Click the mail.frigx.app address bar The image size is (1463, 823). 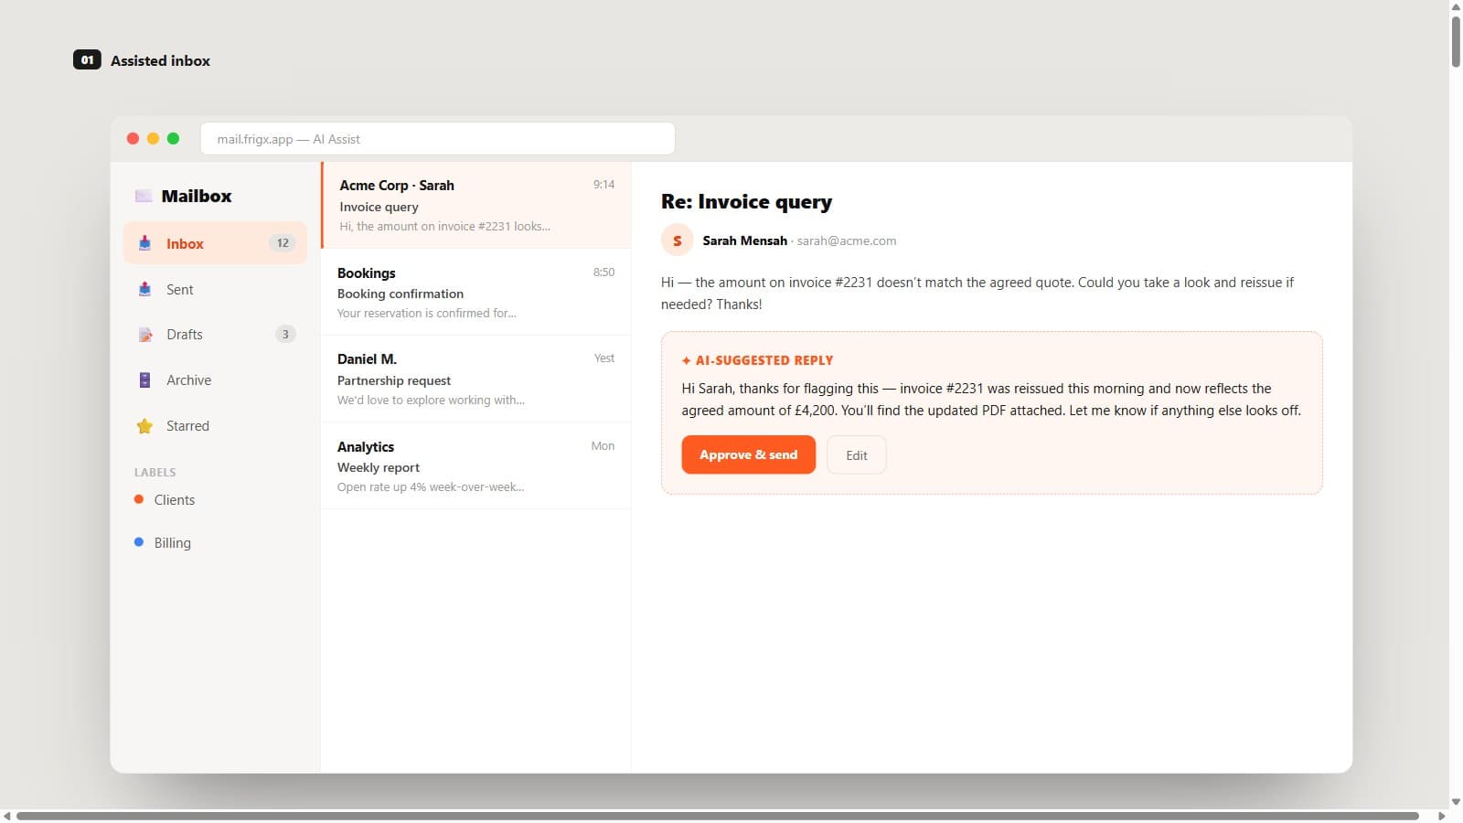pyautogui.click(x=438, y=139)
